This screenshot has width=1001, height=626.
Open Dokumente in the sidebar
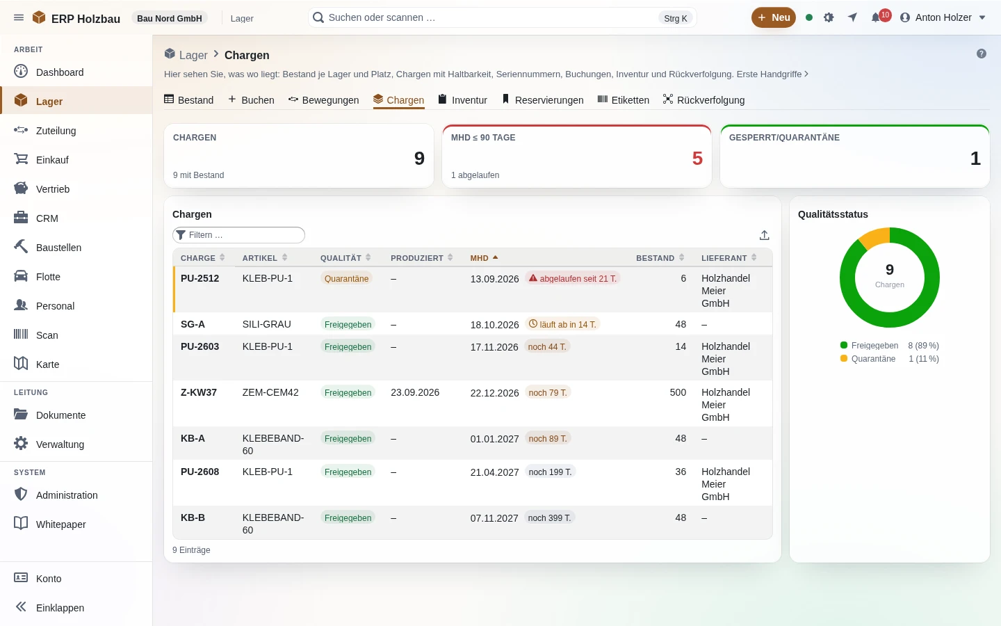[x=76, y=415]
